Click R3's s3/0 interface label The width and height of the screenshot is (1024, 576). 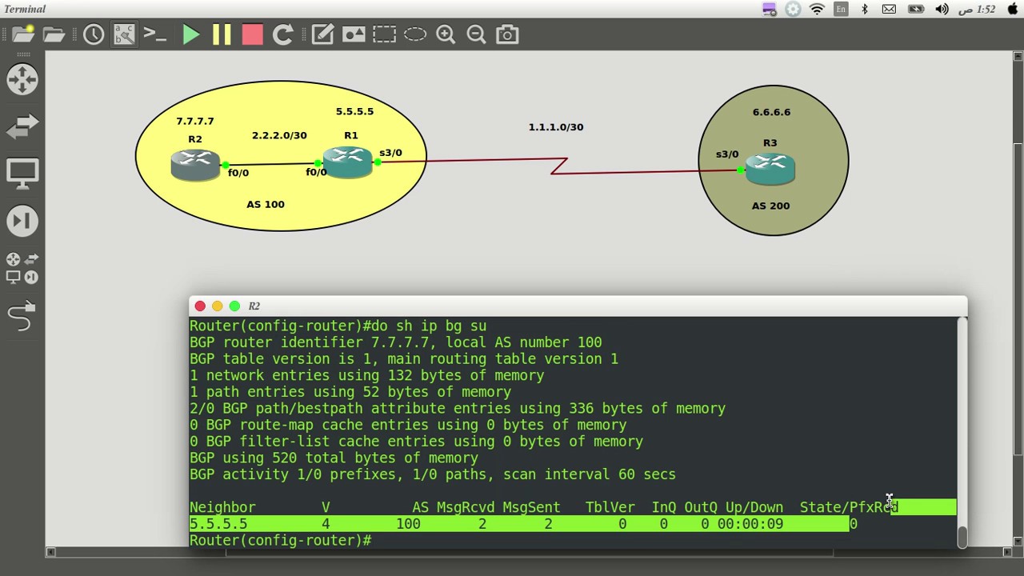coord(727,154)
